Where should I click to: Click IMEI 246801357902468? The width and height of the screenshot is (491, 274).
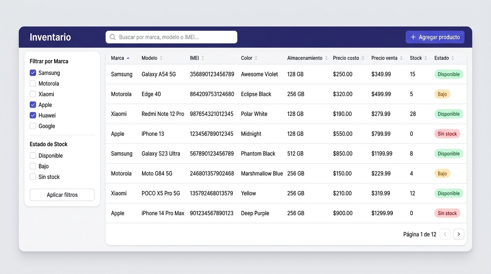(x=212, y=173)
